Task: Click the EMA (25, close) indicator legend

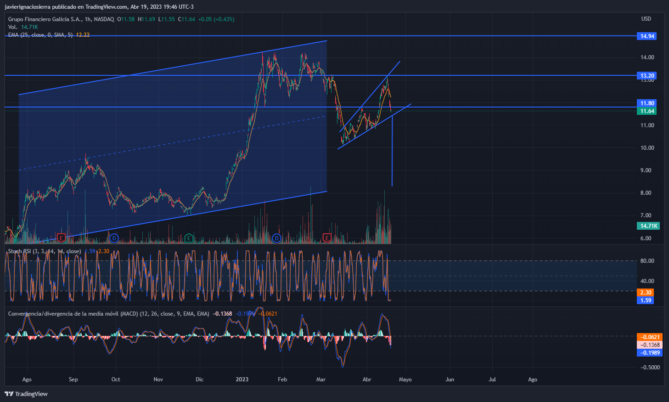Action: [x=40, y=35]
